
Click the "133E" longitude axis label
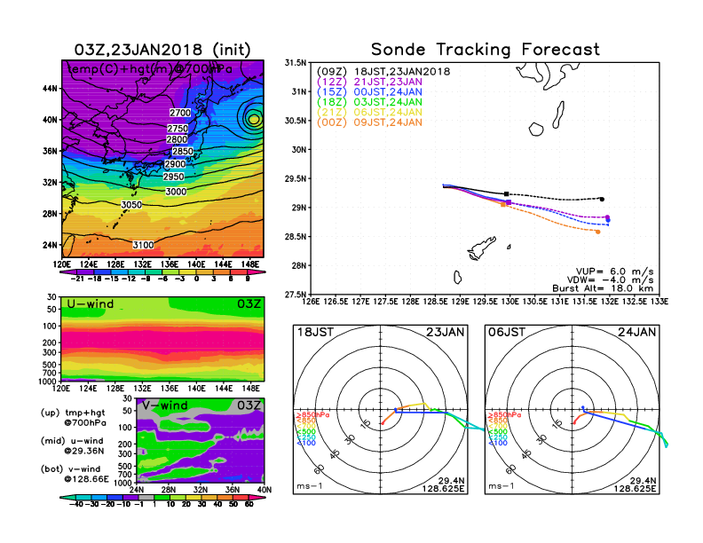660,302
